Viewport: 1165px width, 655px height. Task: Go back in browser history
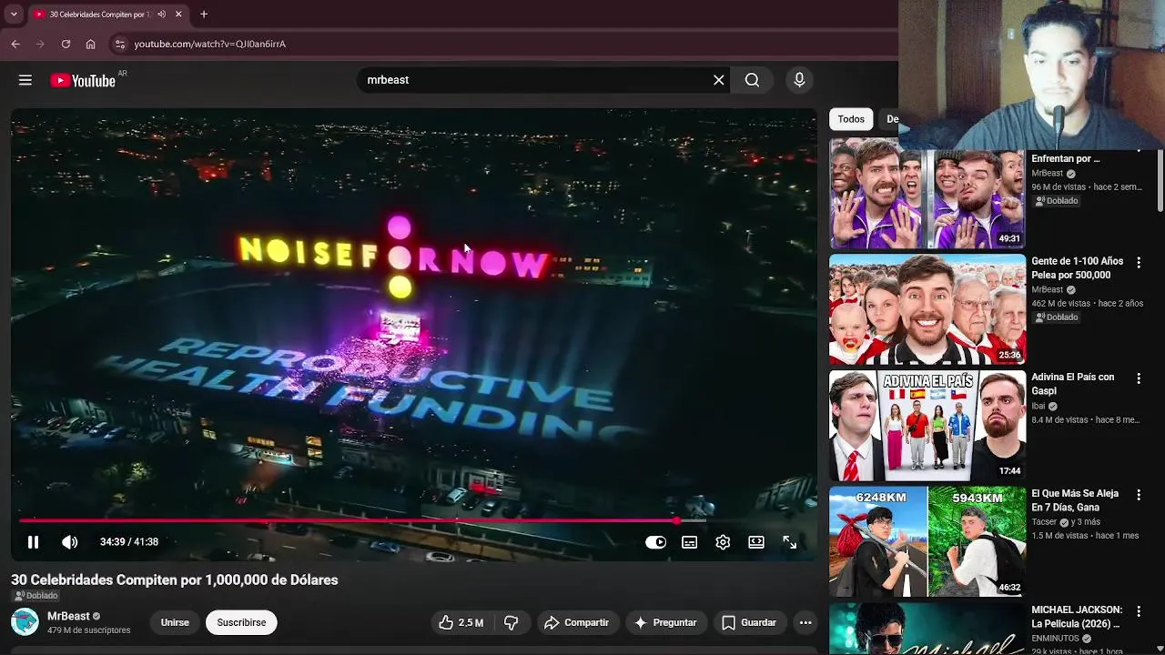coord(15,44)
